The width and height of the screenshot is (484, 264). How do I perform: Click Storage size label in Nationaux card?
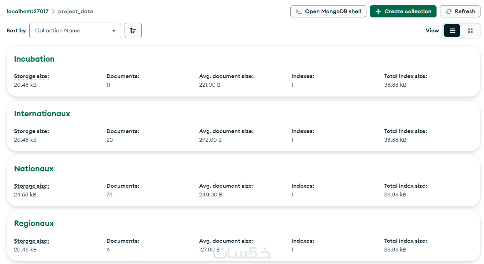[31, 186]
